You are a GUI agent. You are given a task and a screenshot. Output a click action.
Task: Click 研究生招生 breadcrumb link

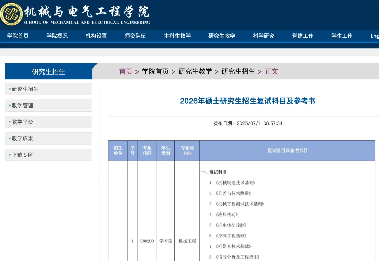238,71
